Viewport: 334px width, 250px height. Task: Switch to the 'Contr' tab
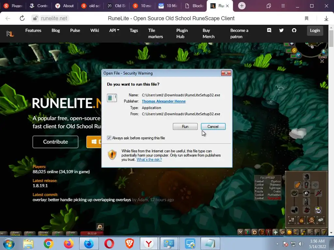(x=39, y=6)
